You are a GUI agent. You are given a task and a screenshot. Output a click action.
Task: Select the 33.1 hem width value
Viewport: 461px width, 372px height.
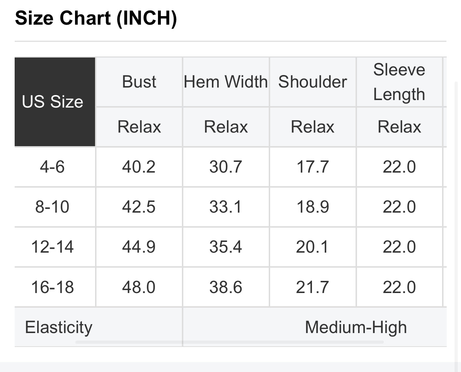tap(226, 207)
